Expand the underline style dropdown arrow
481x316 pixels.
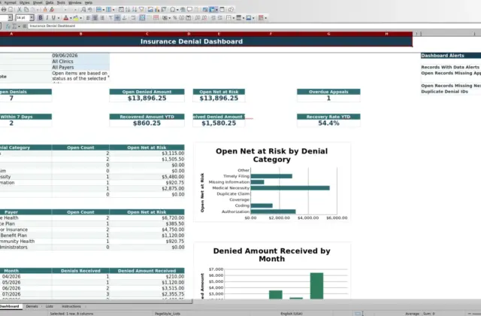point(59,18)
